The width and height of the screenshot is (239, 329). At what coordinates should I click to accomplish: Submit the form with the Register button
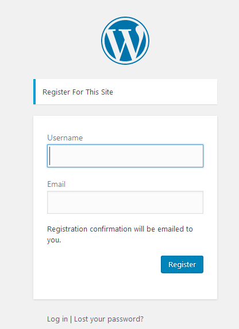point(182,264)
